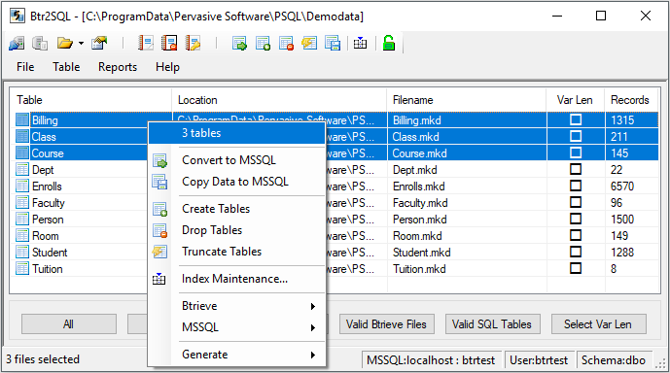Image resolution: width=670 pixels, height=373 pixels.
Task: Click the notebook icon with red mark
Action: pyautogui.click(x=169, y=43)
